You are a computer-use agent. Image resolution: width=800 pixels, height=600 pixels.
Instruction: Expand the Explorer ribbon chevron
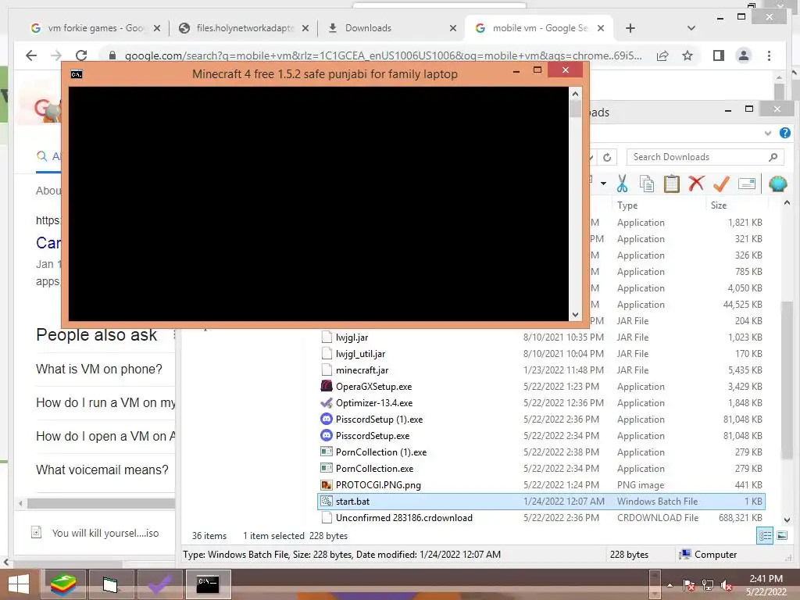[767, 133]
